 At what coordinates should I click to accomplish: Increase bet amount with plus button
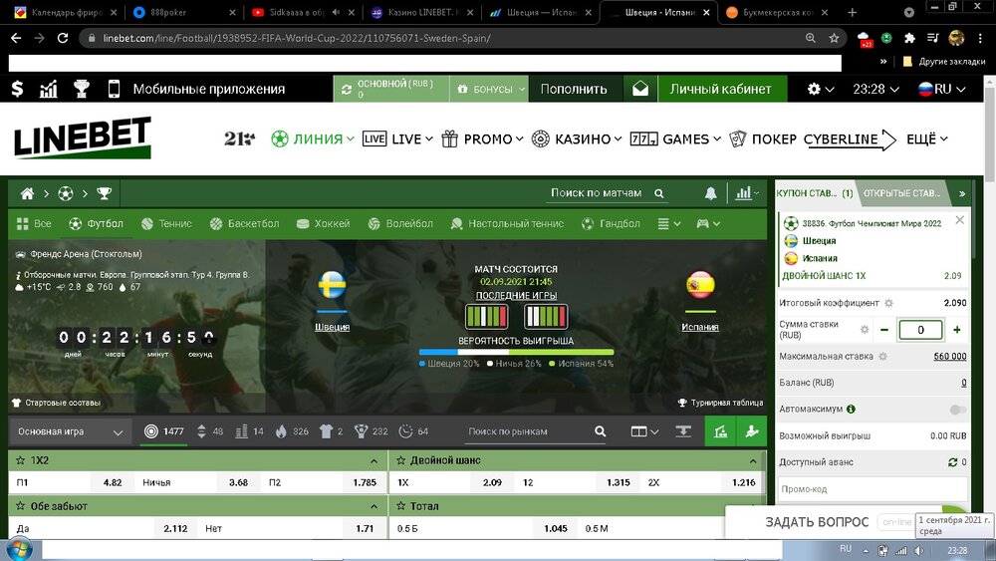tap(956, 330)
